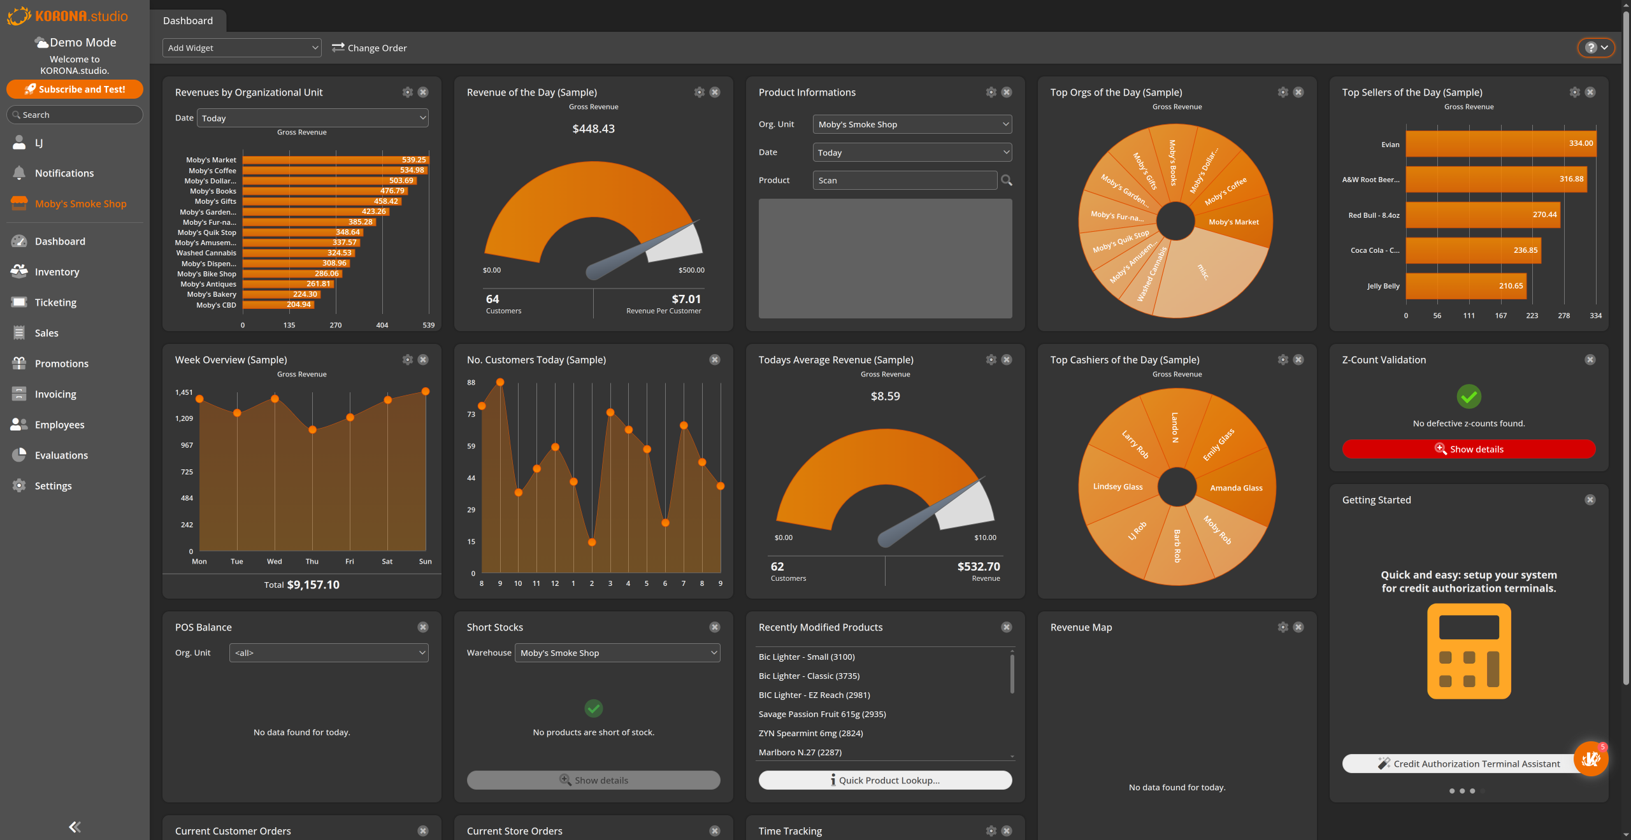Click the Change Order button
Image resolution: width=1631 pixels, height=840 pixels.
click(x=370, y=48)
